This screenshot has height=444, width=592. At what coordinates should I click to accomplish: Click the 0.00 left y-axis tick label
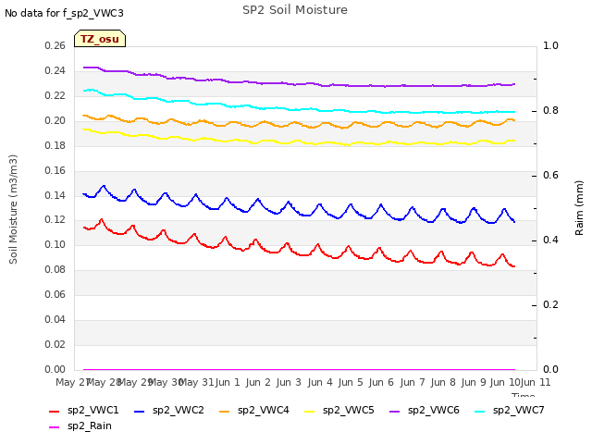[x=55, y=369]
